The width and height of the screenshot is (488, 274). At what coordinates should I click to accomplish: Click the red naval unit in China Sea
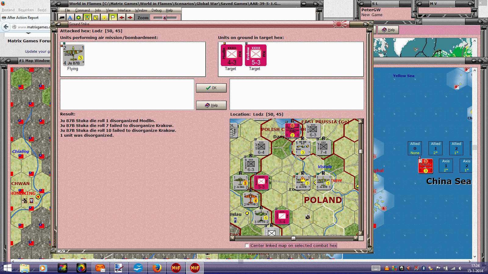[425, 166]
